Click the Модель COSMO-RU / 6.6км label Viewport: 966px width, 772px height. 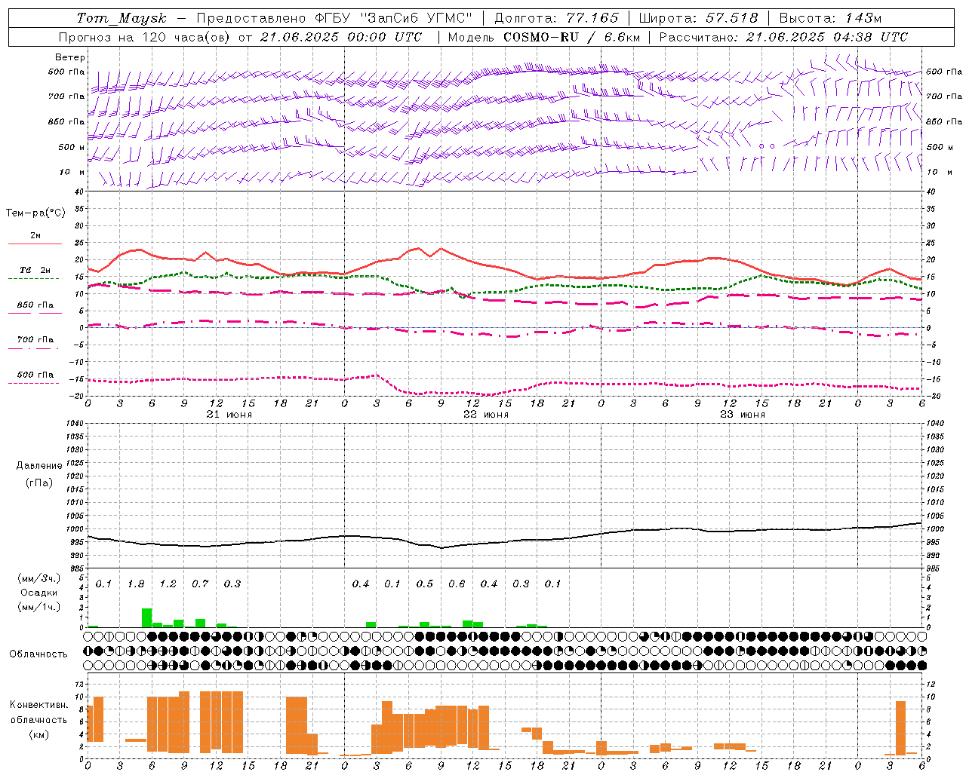544,37
